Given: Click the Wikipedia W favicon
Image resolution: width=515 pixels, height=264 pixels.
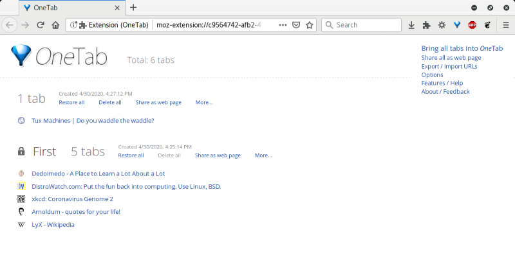Looking at the screenshot, I should point(21,225).
